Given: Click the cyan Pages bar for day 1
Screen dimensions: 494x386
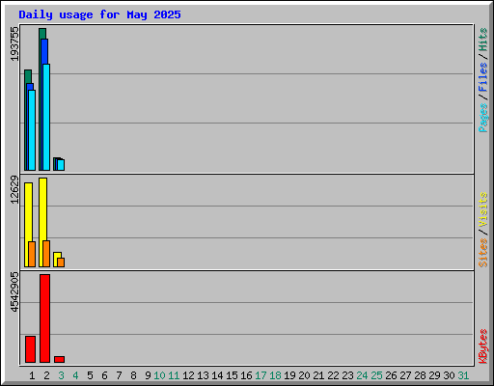Looking at the screenshot, I should (32, 130).
